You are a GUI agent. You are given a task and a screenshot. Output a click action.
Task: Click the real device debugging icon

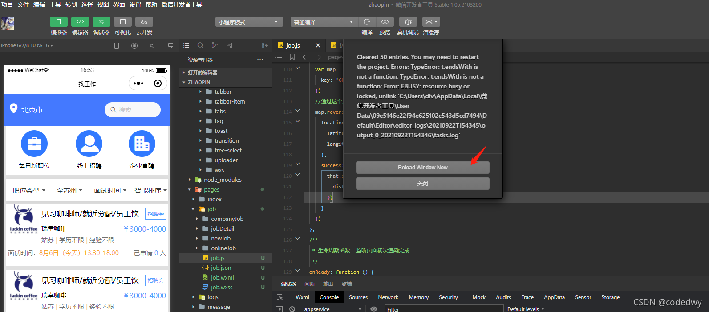click(x=408, y=22)
